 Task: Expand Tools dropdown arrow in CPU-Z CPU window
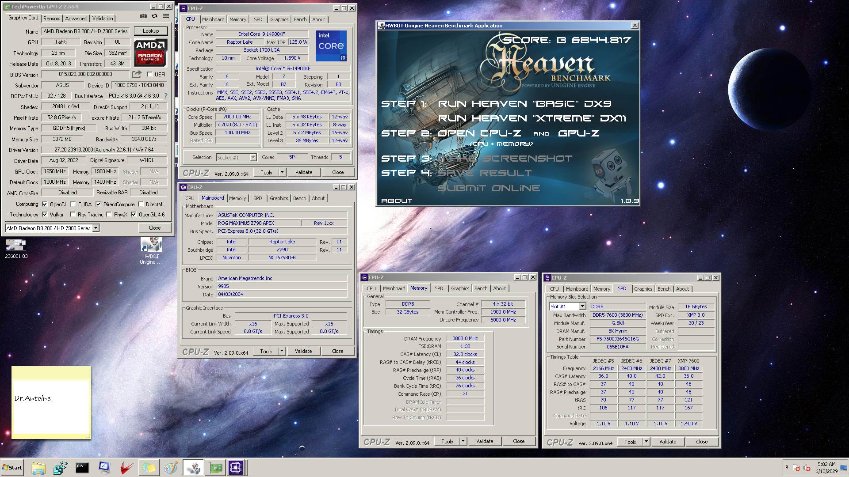282,172
